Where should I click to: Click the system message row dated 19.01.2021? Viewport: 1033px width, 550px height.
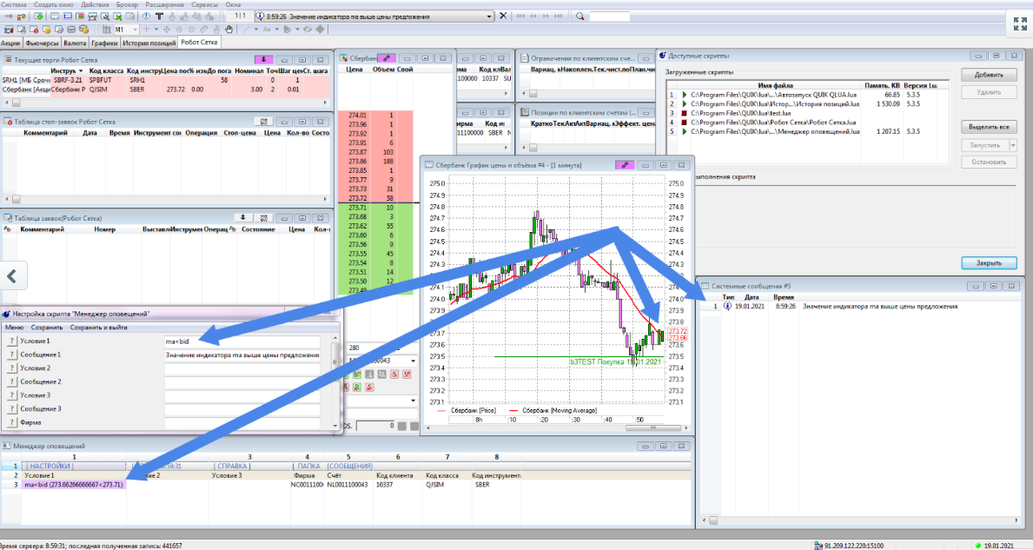[x=861, y=307]
